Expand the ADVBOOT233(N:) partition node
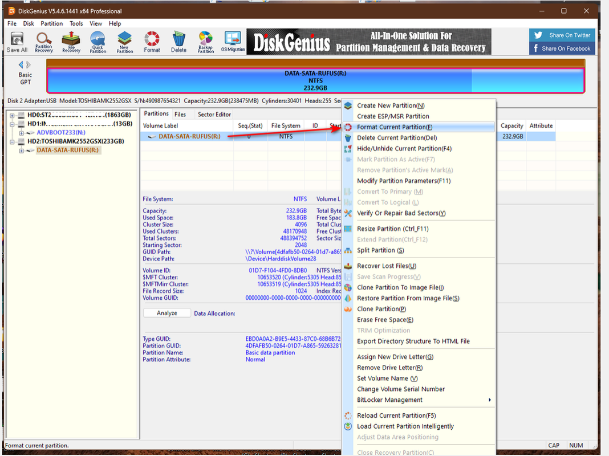The height and width of the screenshot is (456, 609). click(21, 133)
